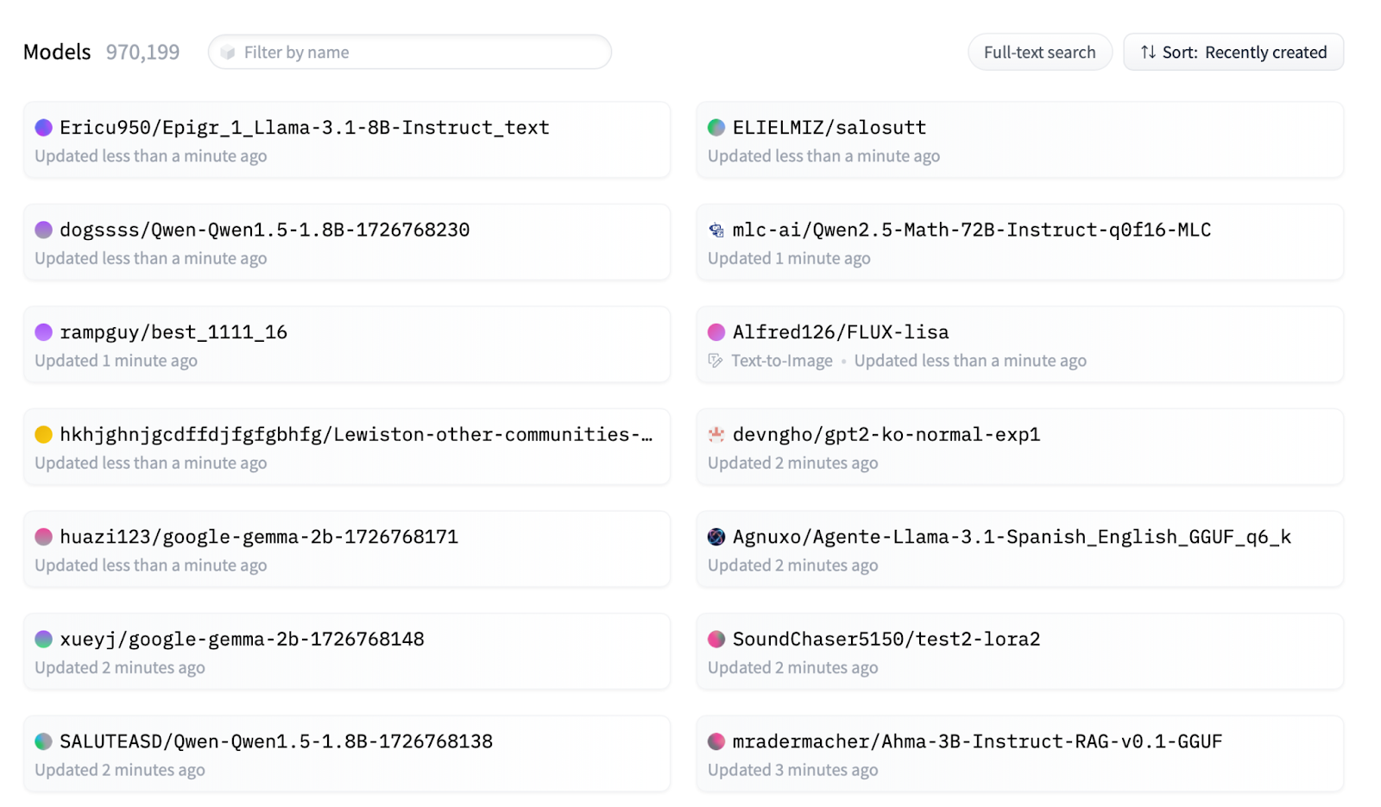Open SALUTEASD/Qwen-Qwen1.5-1.8B-1726768138 model
1381x807 pixels.
pyautogui.click(x=275, y=741)
